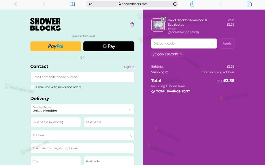This screenshot has height=165, width=265.
Task: Click the Shipping help question icon
Action: (167, 72)
